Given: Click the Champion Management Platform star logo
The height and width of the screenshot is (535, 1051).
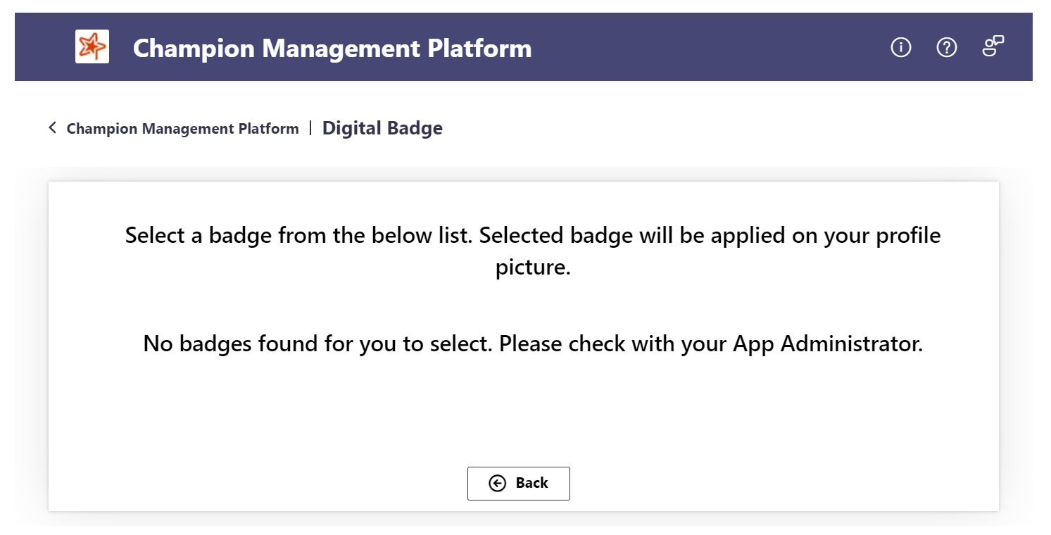Looking at the screenshot, I should point(92,46).
